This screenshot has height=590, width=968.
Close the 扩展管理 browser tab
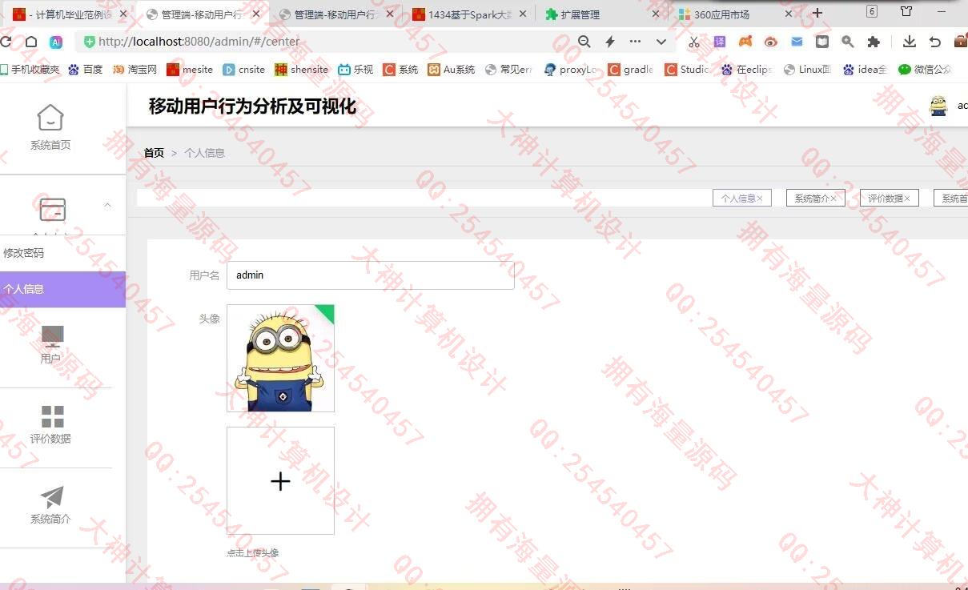tap(656, 14)
